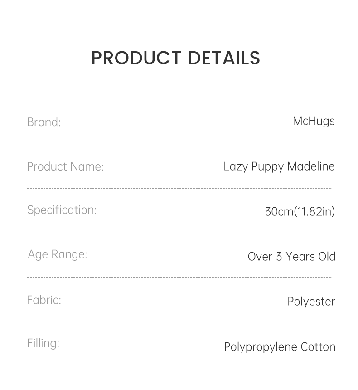
Task: Click the dashed divider below the Age Range row
Action: [179, 277]
